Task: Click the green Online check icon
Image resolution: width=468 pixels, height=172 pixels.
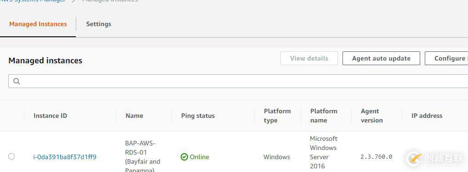Action: point(184,157)
